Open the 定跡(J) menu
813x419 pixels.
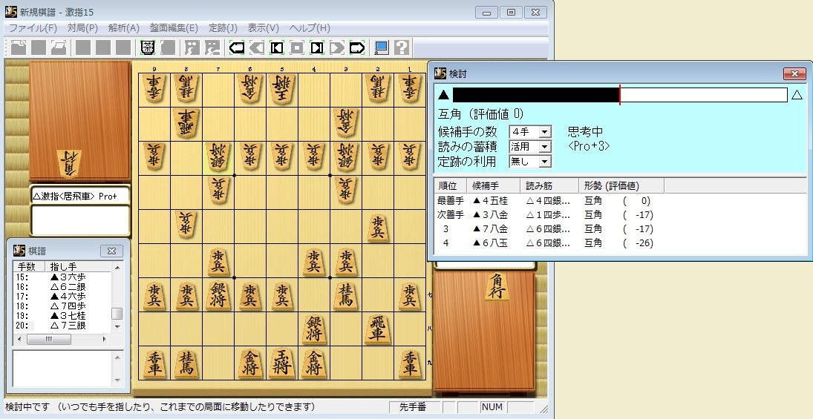(223, 28)
